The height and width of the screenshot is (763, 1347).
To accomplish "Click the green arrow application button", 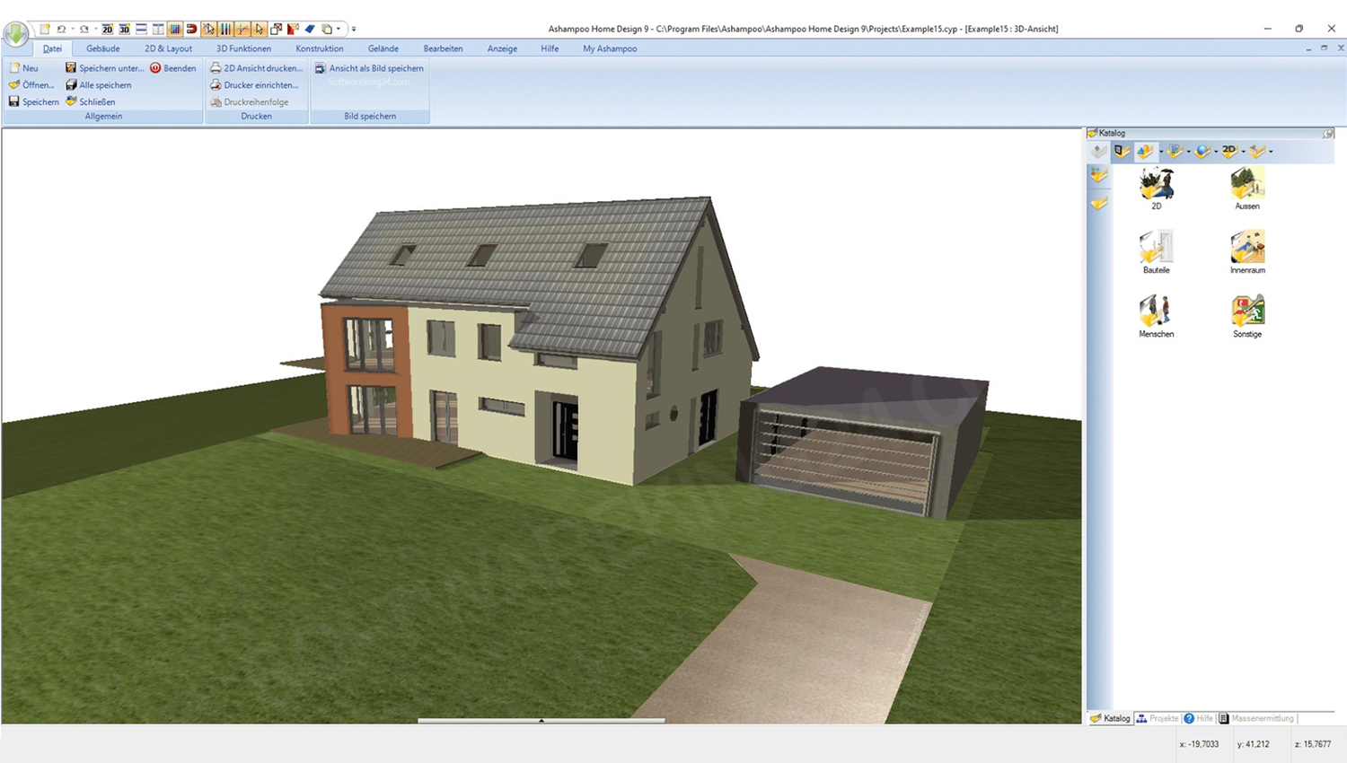I will [15, 33].
